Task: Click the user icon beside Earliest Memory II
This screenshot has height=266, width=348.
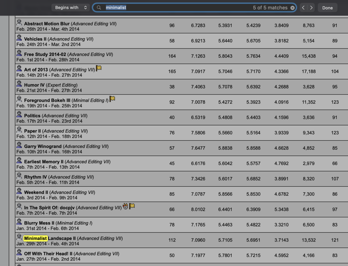Action: [x=19, y=160]
